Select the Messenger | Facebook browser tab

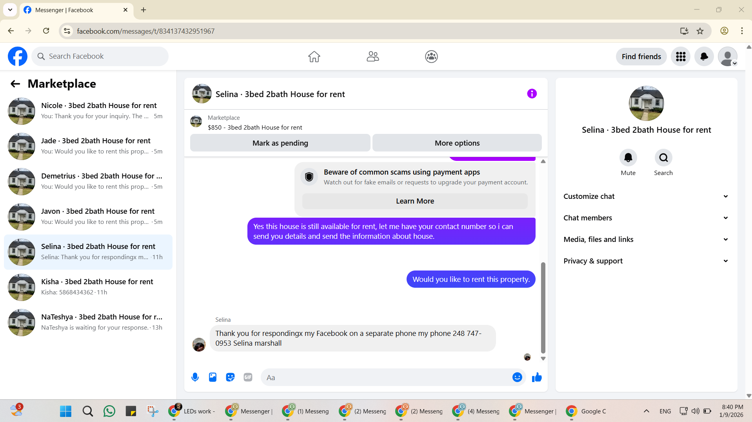pyautogui.click(x=76, y=10)
